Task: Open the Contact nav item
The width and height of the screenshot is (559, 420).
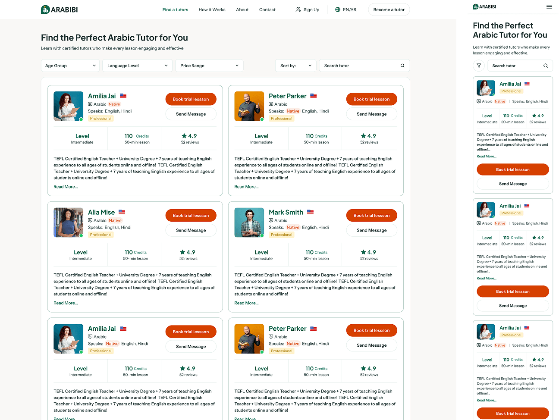Action: click(267, 9)
